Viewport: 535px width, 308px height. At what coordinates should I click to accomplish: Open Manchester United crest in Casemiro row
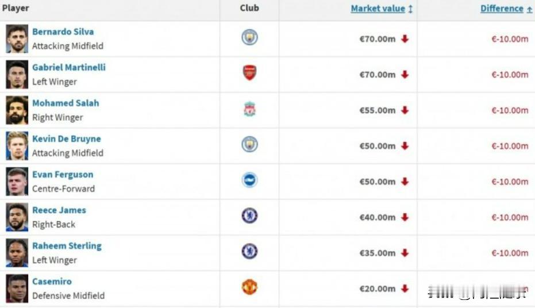pyautogui.click(x=249, y=287)
